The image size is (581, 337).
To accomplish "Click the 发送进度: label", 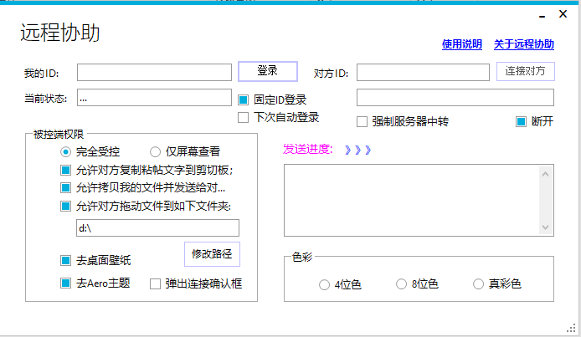I will (308, 149).
